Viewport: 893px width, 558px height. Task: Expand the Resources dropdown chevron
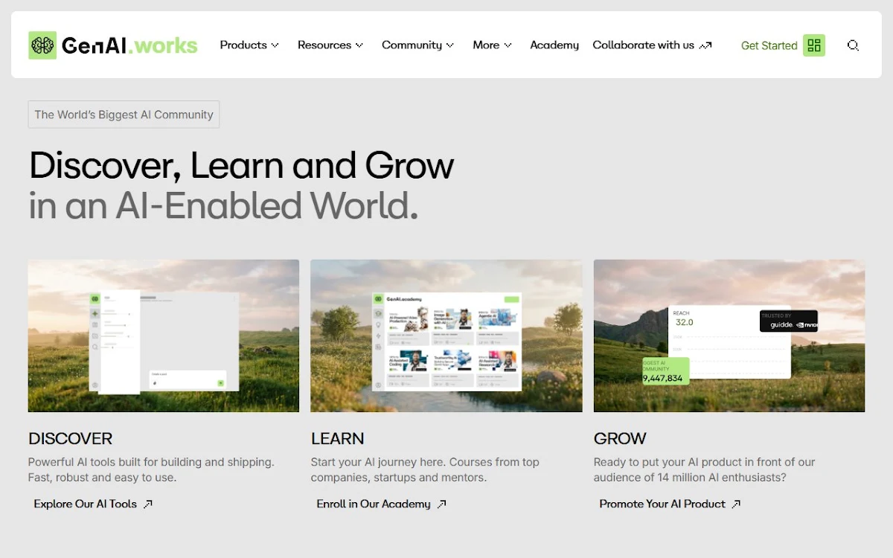(x=359, y=45)
